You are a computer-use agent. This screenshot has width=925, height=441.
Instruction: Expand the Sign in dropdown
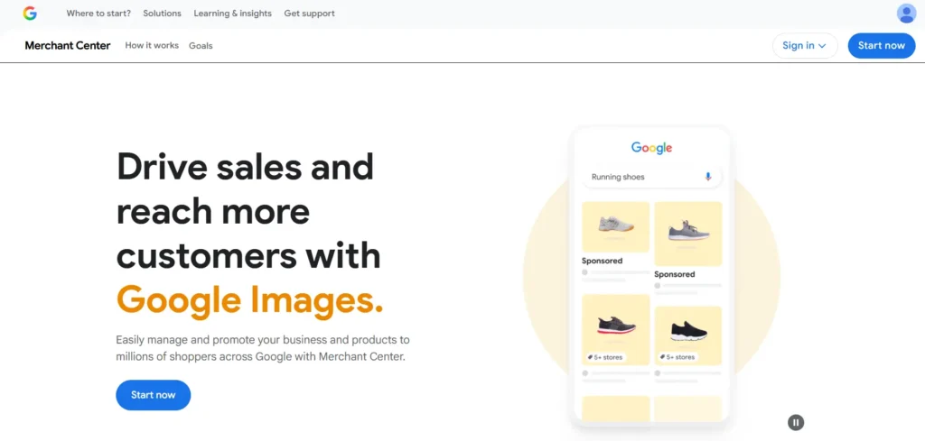[x=805, y=45]
